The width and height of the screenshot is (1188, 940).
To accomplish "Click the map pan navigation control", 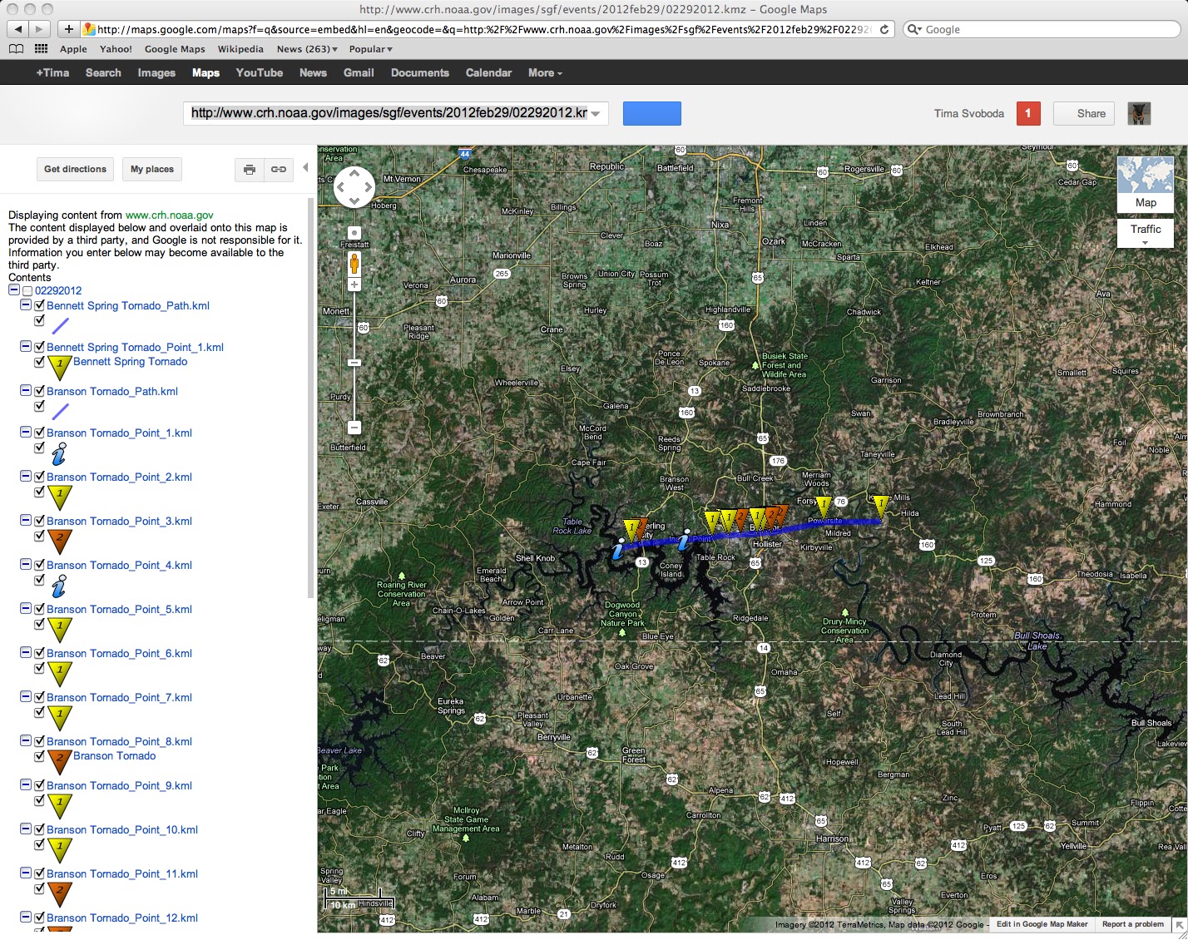I will pyautogui.click(x=354, y=187).
